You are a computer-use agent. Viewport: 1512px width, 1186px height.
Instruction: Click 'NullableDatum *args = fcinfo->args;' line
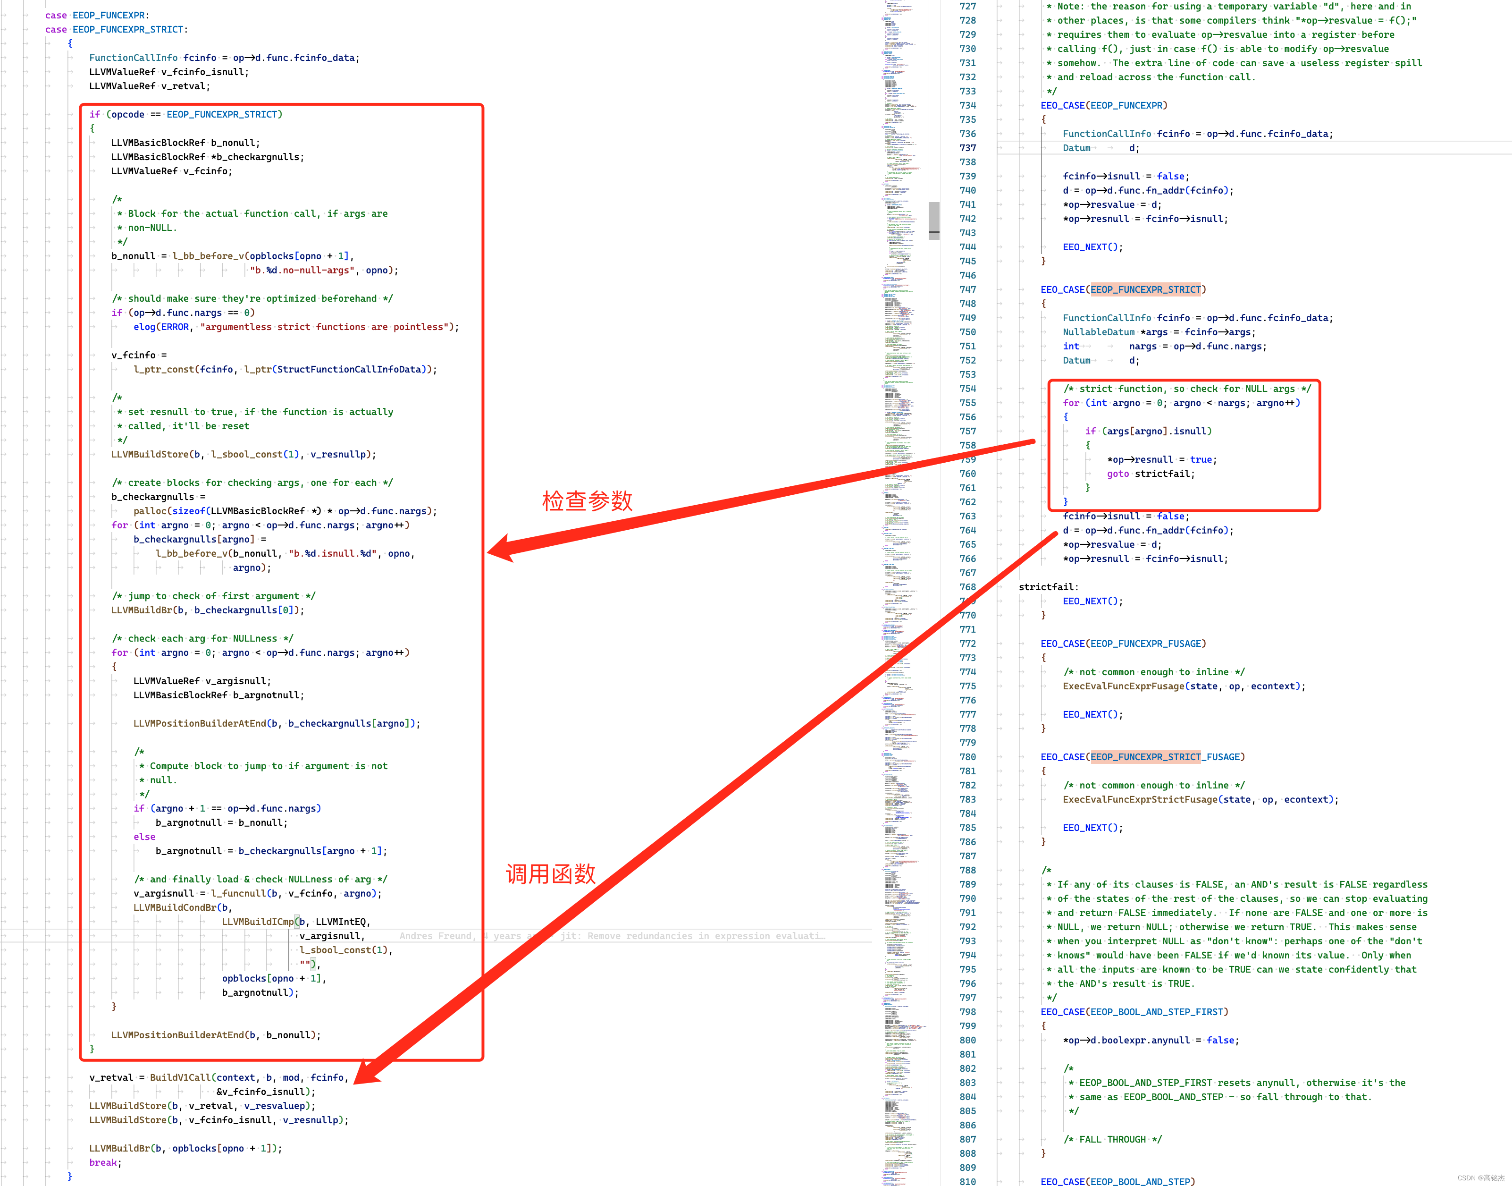pyautogui.click(x=1159, y=332)
